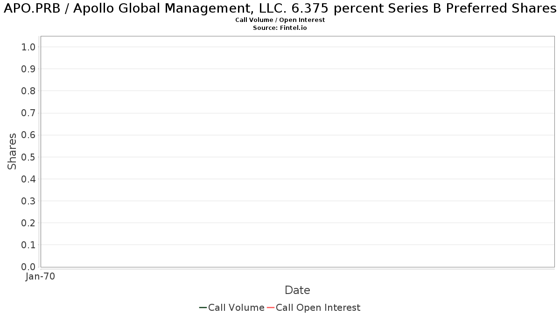The width and height of the screenshot is (560, 315).
Task: Select the 0.0 y-axis tick label
Action: pos(28,267)
